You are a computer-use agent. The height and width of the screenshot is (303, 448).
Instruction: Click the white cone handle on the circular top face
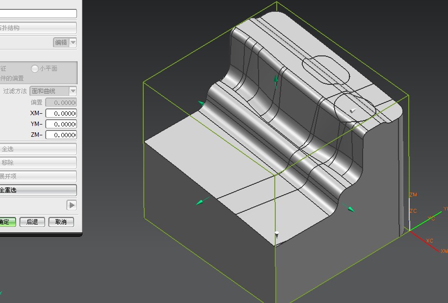tap(353, 110)
